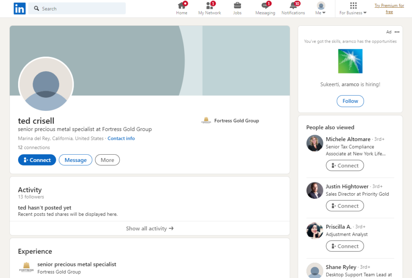This screenshot has height=278, width=412.
Task: Click Fortress Gold Group under Experience
Action: 59,272
